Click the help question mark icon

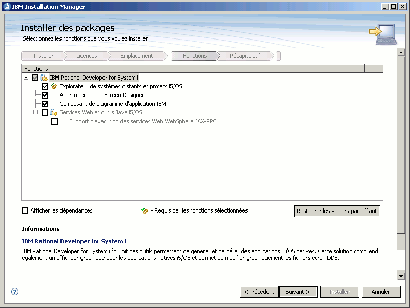15,292
